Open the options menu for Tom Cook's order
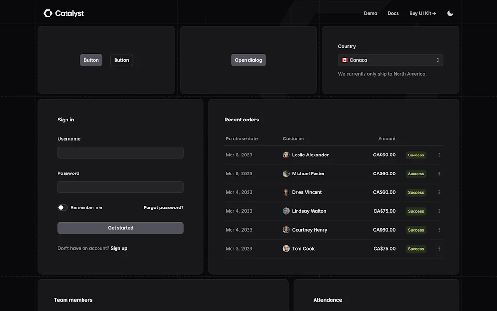Screen dimensions: 497x311 click(x=439, y=248)
